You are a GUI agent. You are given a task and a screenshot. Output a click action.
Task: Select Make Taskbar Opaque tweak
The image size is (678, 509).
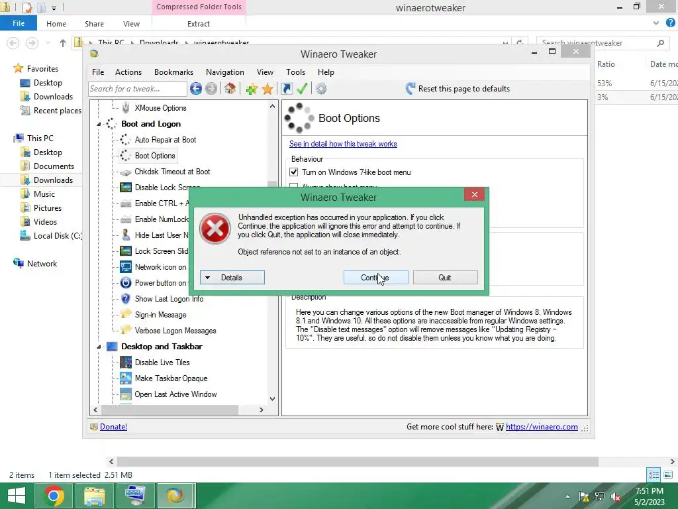171,378
